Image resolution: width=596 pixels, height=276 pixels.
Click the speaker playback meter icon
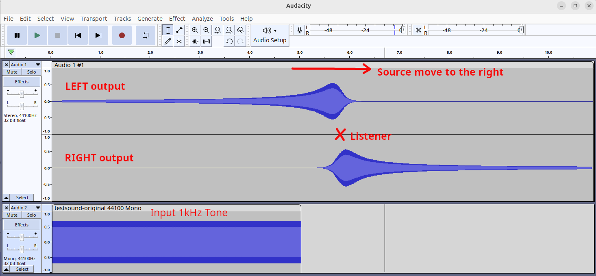pyautogui.click(x=418, y=30)
